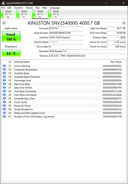Open the Help menu
Image resolution: width=128 pixels, height=184 pixels.
click(x=44, y=8)
